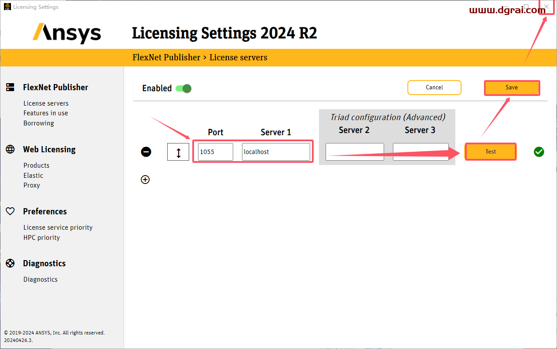Screen dimensions: 557x349
Task: Click the Ansys logo
Action: (67, 33)
